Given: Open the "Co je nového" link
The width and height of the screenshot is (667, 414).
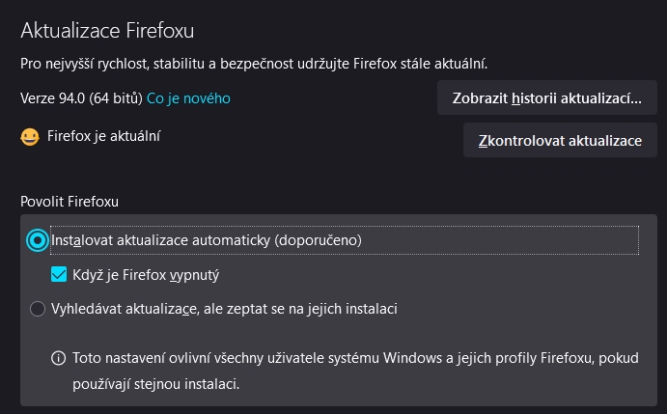Looking at the screenshot, I should 188,98.
